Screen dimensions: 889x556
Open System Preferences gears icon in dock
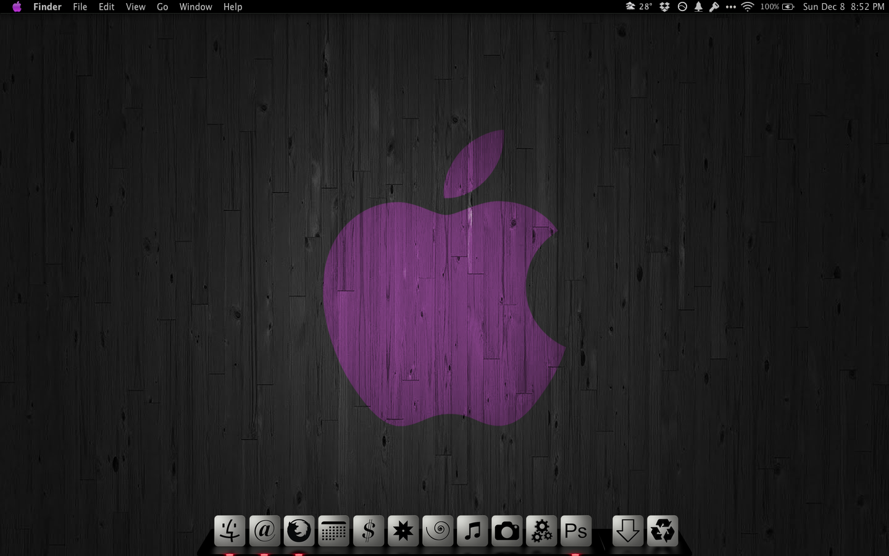point(541,531)
